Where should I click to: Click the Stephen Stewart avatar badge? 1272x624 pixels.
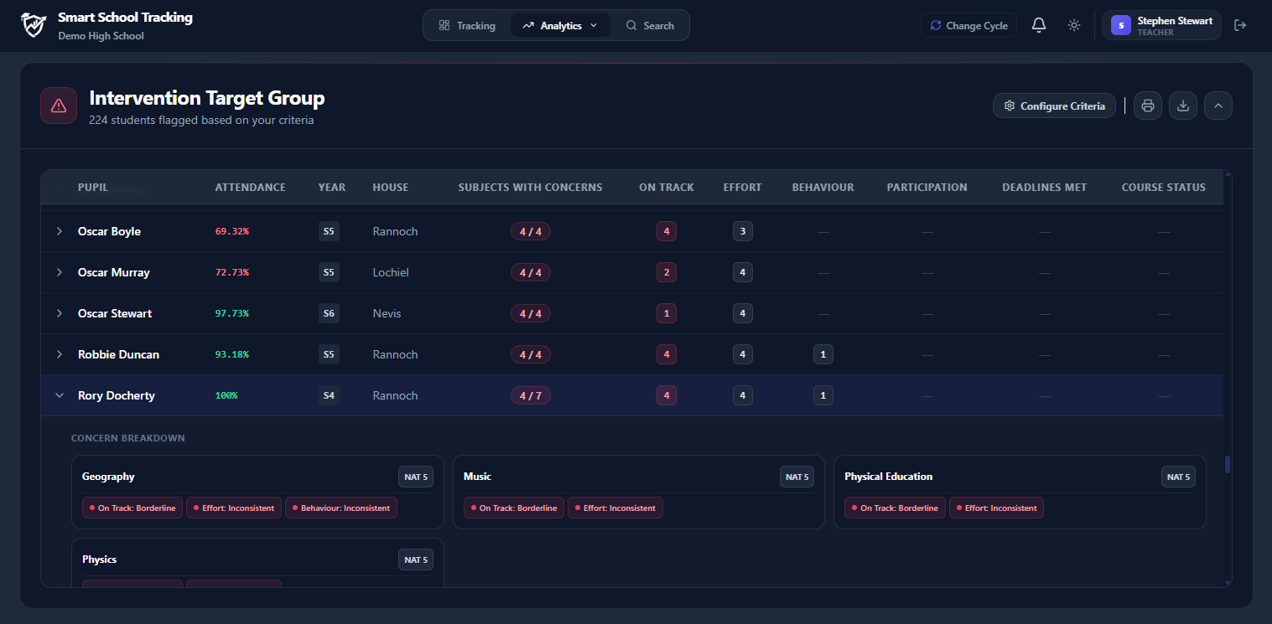pos(1121,25)
